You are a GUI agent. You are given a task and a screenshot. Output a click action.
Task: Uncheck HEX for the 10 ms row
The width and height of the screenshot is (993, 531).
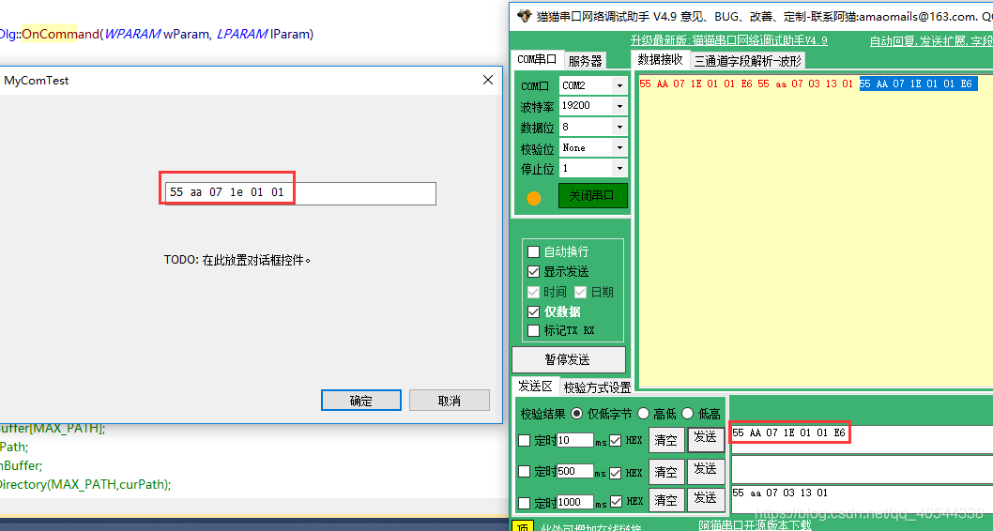tap(615, 441)
